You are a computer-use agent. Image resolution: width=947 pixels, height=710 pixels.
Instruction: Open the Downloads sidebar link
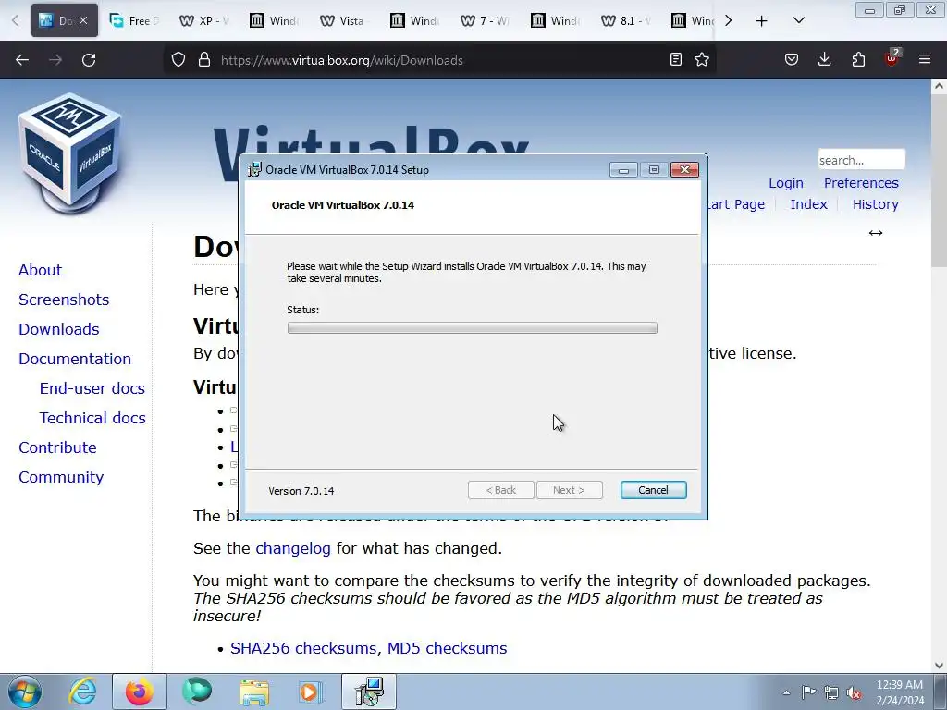58,329
